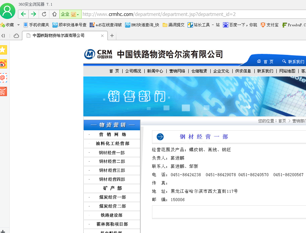Image resolution: width=306 pixels, height=233 pixels.
Task: Click phone number 0451-86424238
Action: [186, 175]
